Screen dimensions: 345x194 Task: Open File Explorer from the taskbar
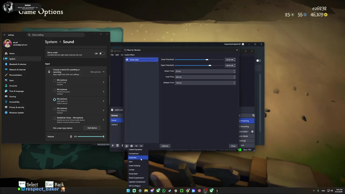point(146,191)
